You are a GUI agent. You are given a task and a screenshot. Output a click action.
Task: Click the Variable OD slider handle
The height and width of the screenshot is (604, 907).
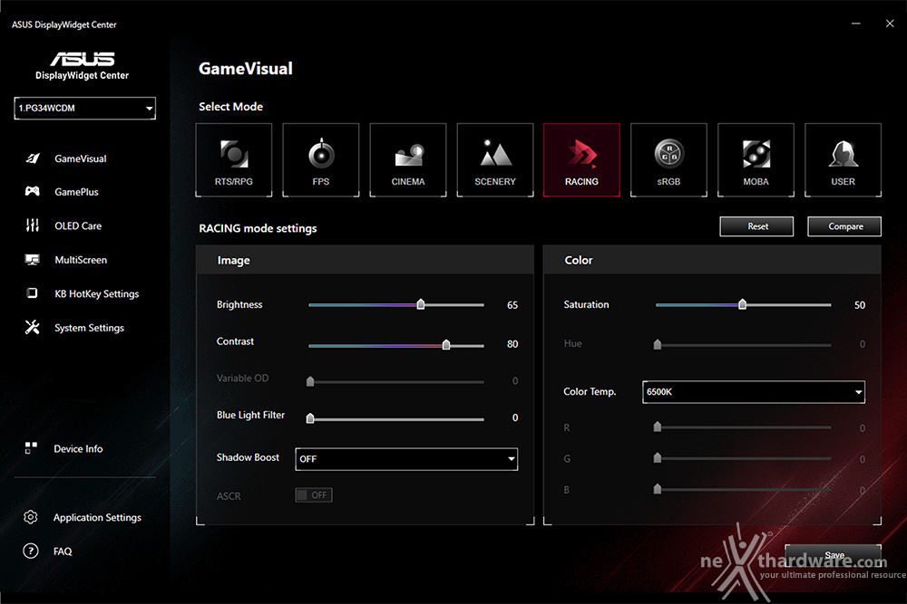point(310,381)
